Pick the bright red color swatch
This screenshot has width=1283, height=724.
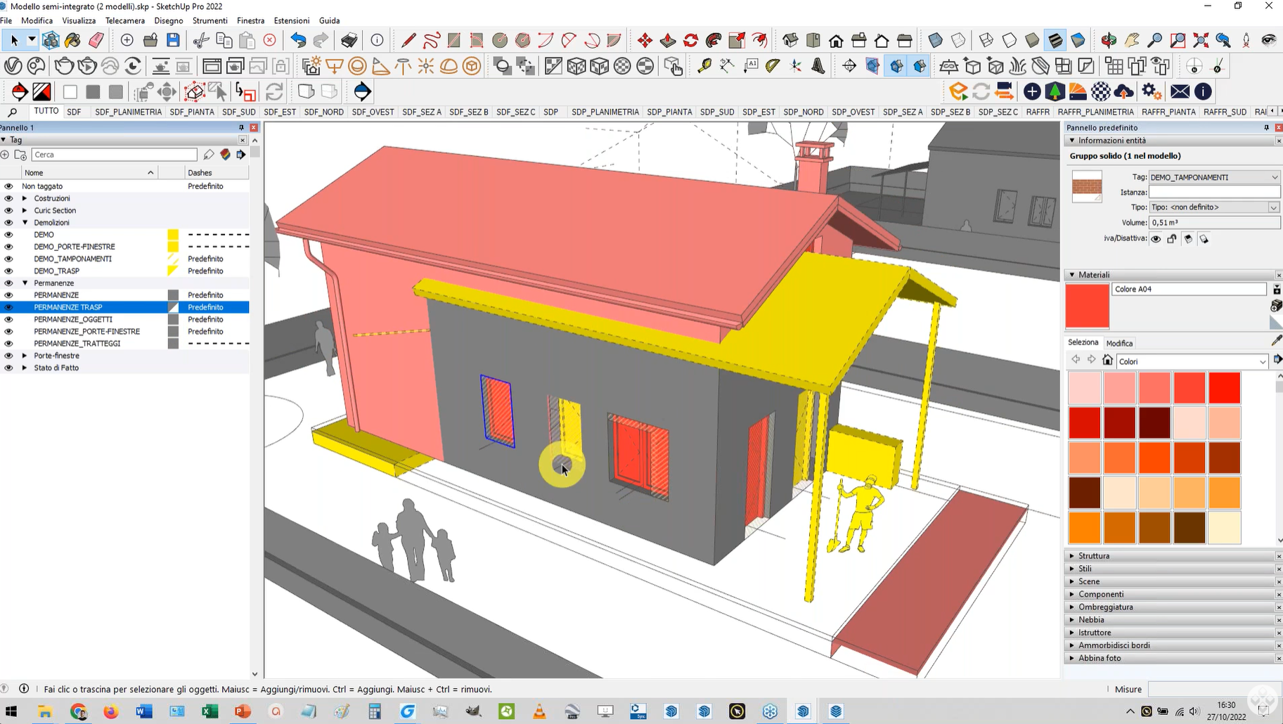click(1224, 388)
